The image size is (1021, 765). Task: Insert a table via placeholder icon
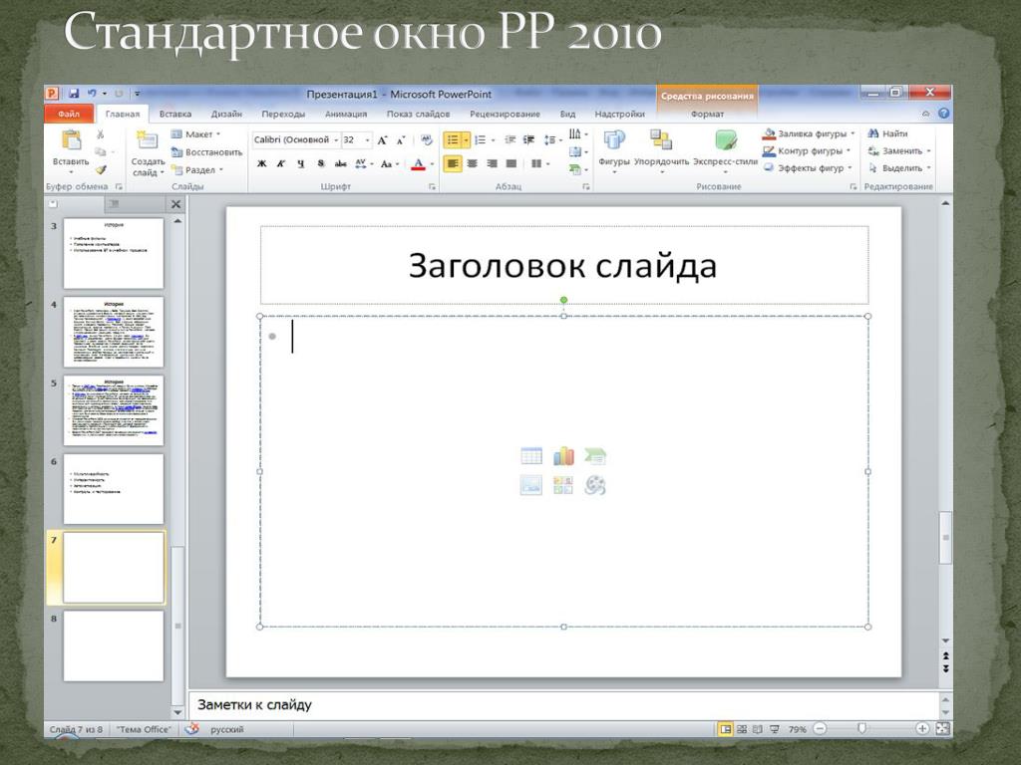click(531, 456)
